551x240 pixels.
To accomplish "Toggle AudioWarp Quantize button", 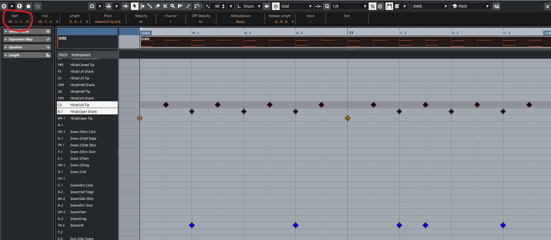I will (380, 6).
